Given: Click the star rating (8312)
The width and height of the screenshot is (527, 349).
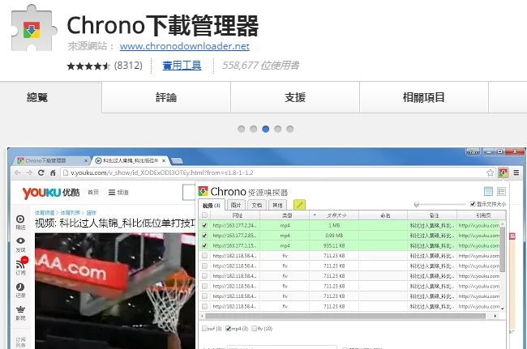Looking at the screenshot, I should click(105, 66).
